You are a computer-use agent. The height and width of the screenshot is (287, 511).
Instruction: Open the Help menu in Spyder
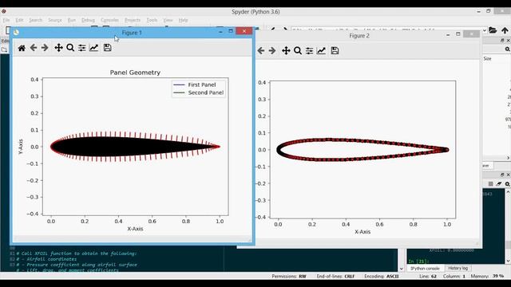coord(183,20)
